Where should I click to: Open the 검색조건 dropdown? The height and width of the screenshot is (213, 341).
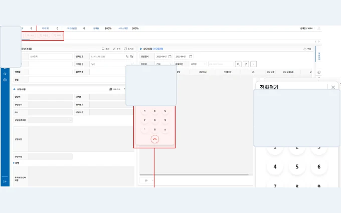(x=198, y=64)
